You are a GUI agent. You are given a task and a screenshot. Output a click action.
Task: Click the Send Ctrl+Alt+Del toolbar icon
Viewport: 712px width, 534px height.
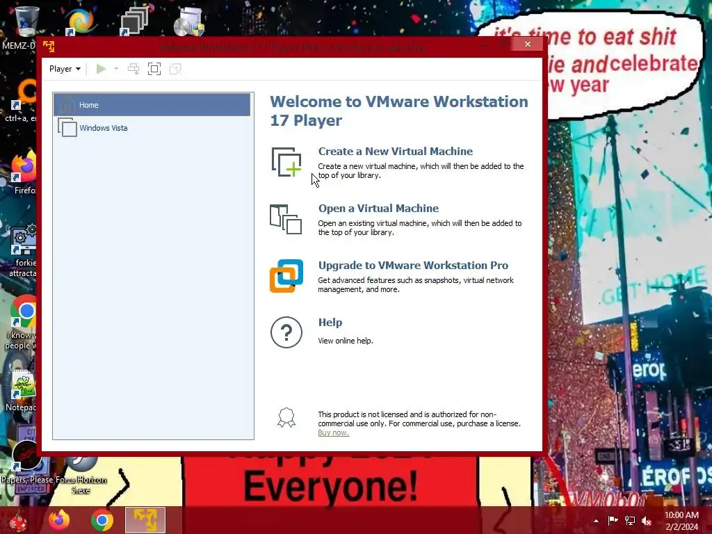click(133, 69)
